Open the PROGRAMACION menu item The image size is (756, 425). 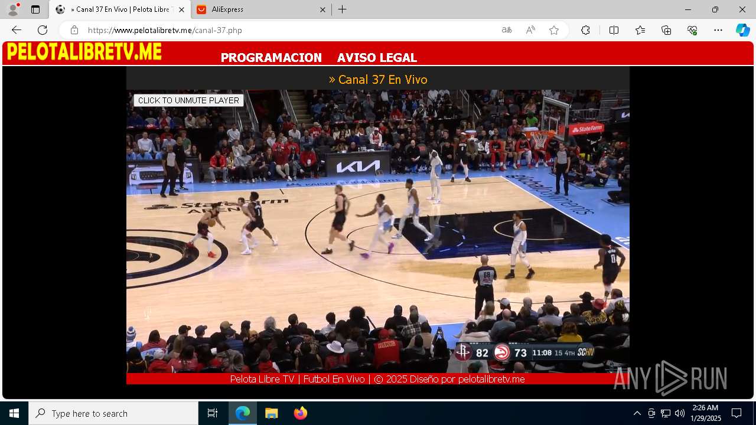tap(271, 58)
